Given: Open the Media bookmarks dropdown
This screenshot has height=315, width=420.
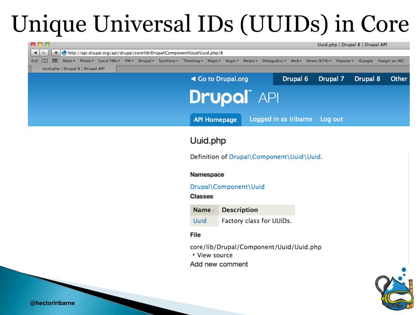Looking at the screenshot, I should (250, 61).
